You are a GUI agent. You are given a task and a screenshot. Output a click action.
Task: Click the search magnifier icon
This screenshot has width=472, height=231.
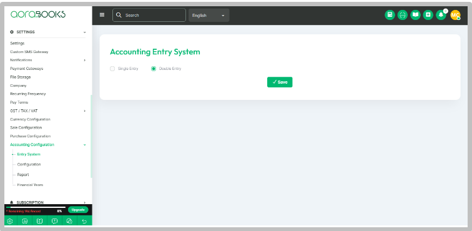click(119, 15)
